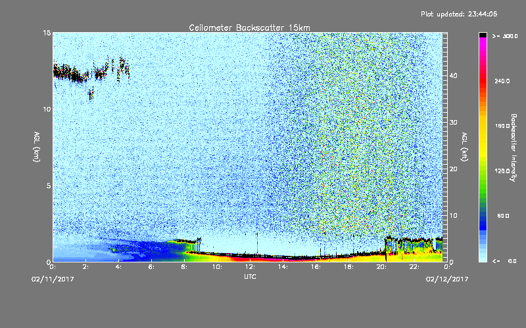Viewport: 526px width, 328px height.
Task: Click the plot title 'Ceilometer Backscatter 15km'
Action: click(249, 28)
